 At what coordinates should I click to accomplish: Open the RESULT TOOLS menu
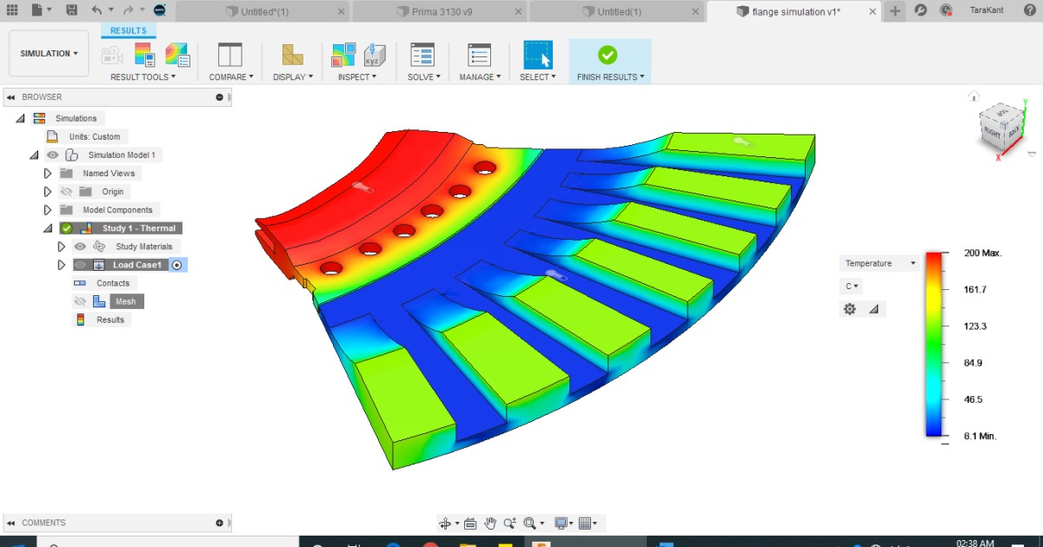[x=143, y=76]
